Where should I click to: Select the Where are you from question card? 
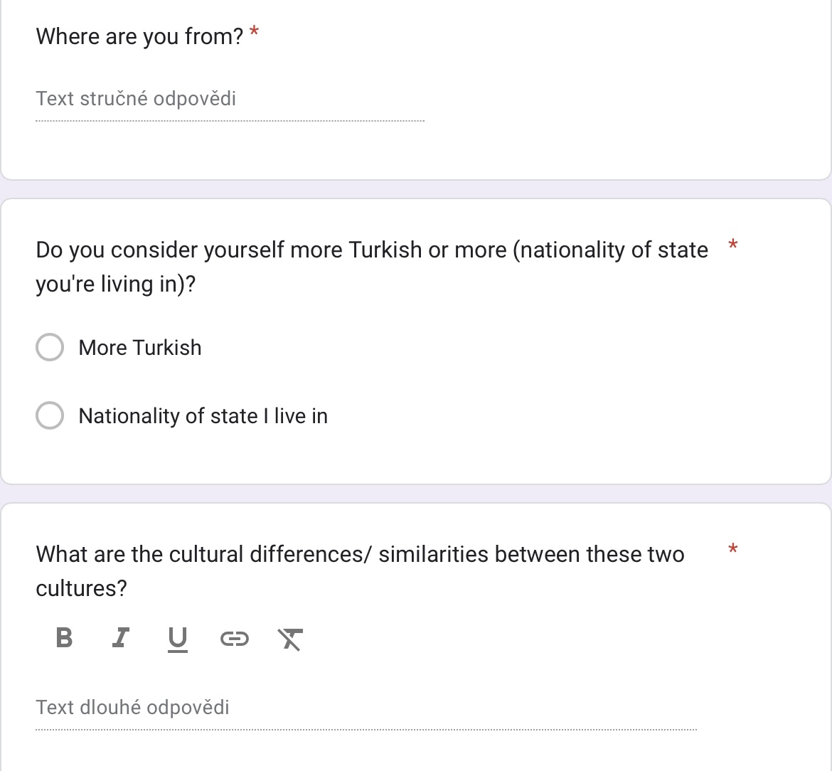(416, 90)
